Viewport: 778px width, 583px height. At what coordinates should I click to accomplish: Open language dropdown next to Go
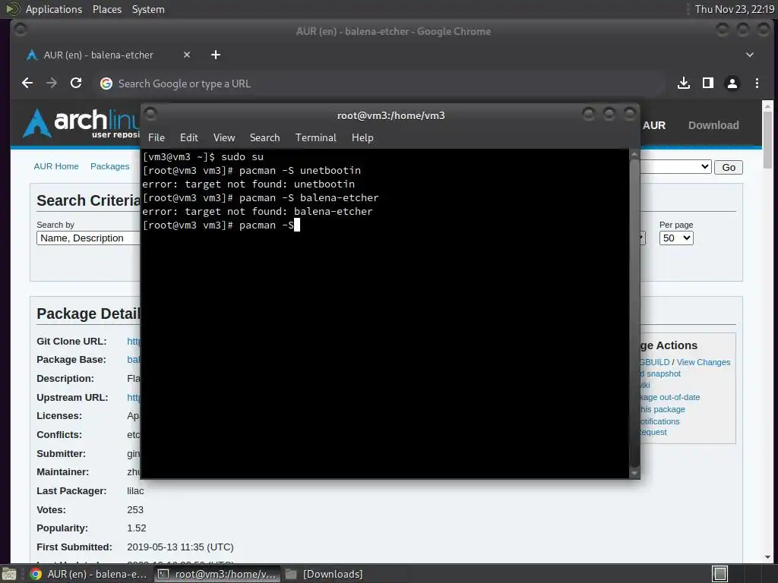pyautogui.click(x=675, y=167)
